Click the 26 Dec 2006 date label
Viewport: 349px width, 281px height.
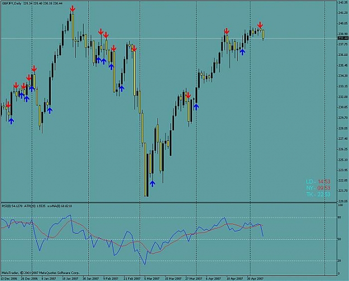pyautogui.click(x=30, y=279)
